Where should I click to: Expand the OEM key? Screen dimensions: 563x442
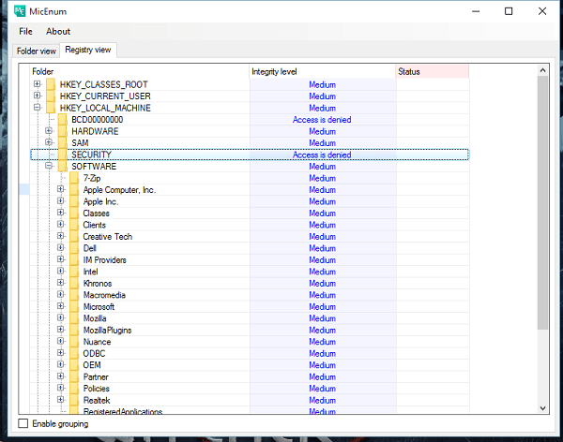pyautogui.click(x=60, y=364)
